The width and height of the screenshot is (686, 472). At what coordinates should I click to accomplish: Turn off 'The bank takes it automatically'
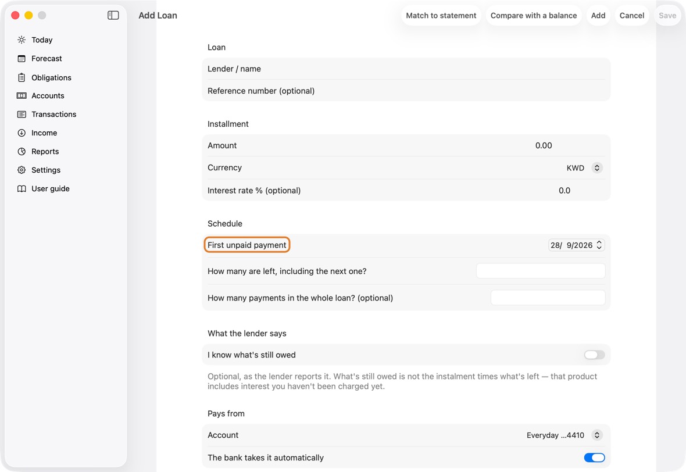pyautogui.click(x=594, y=457)
